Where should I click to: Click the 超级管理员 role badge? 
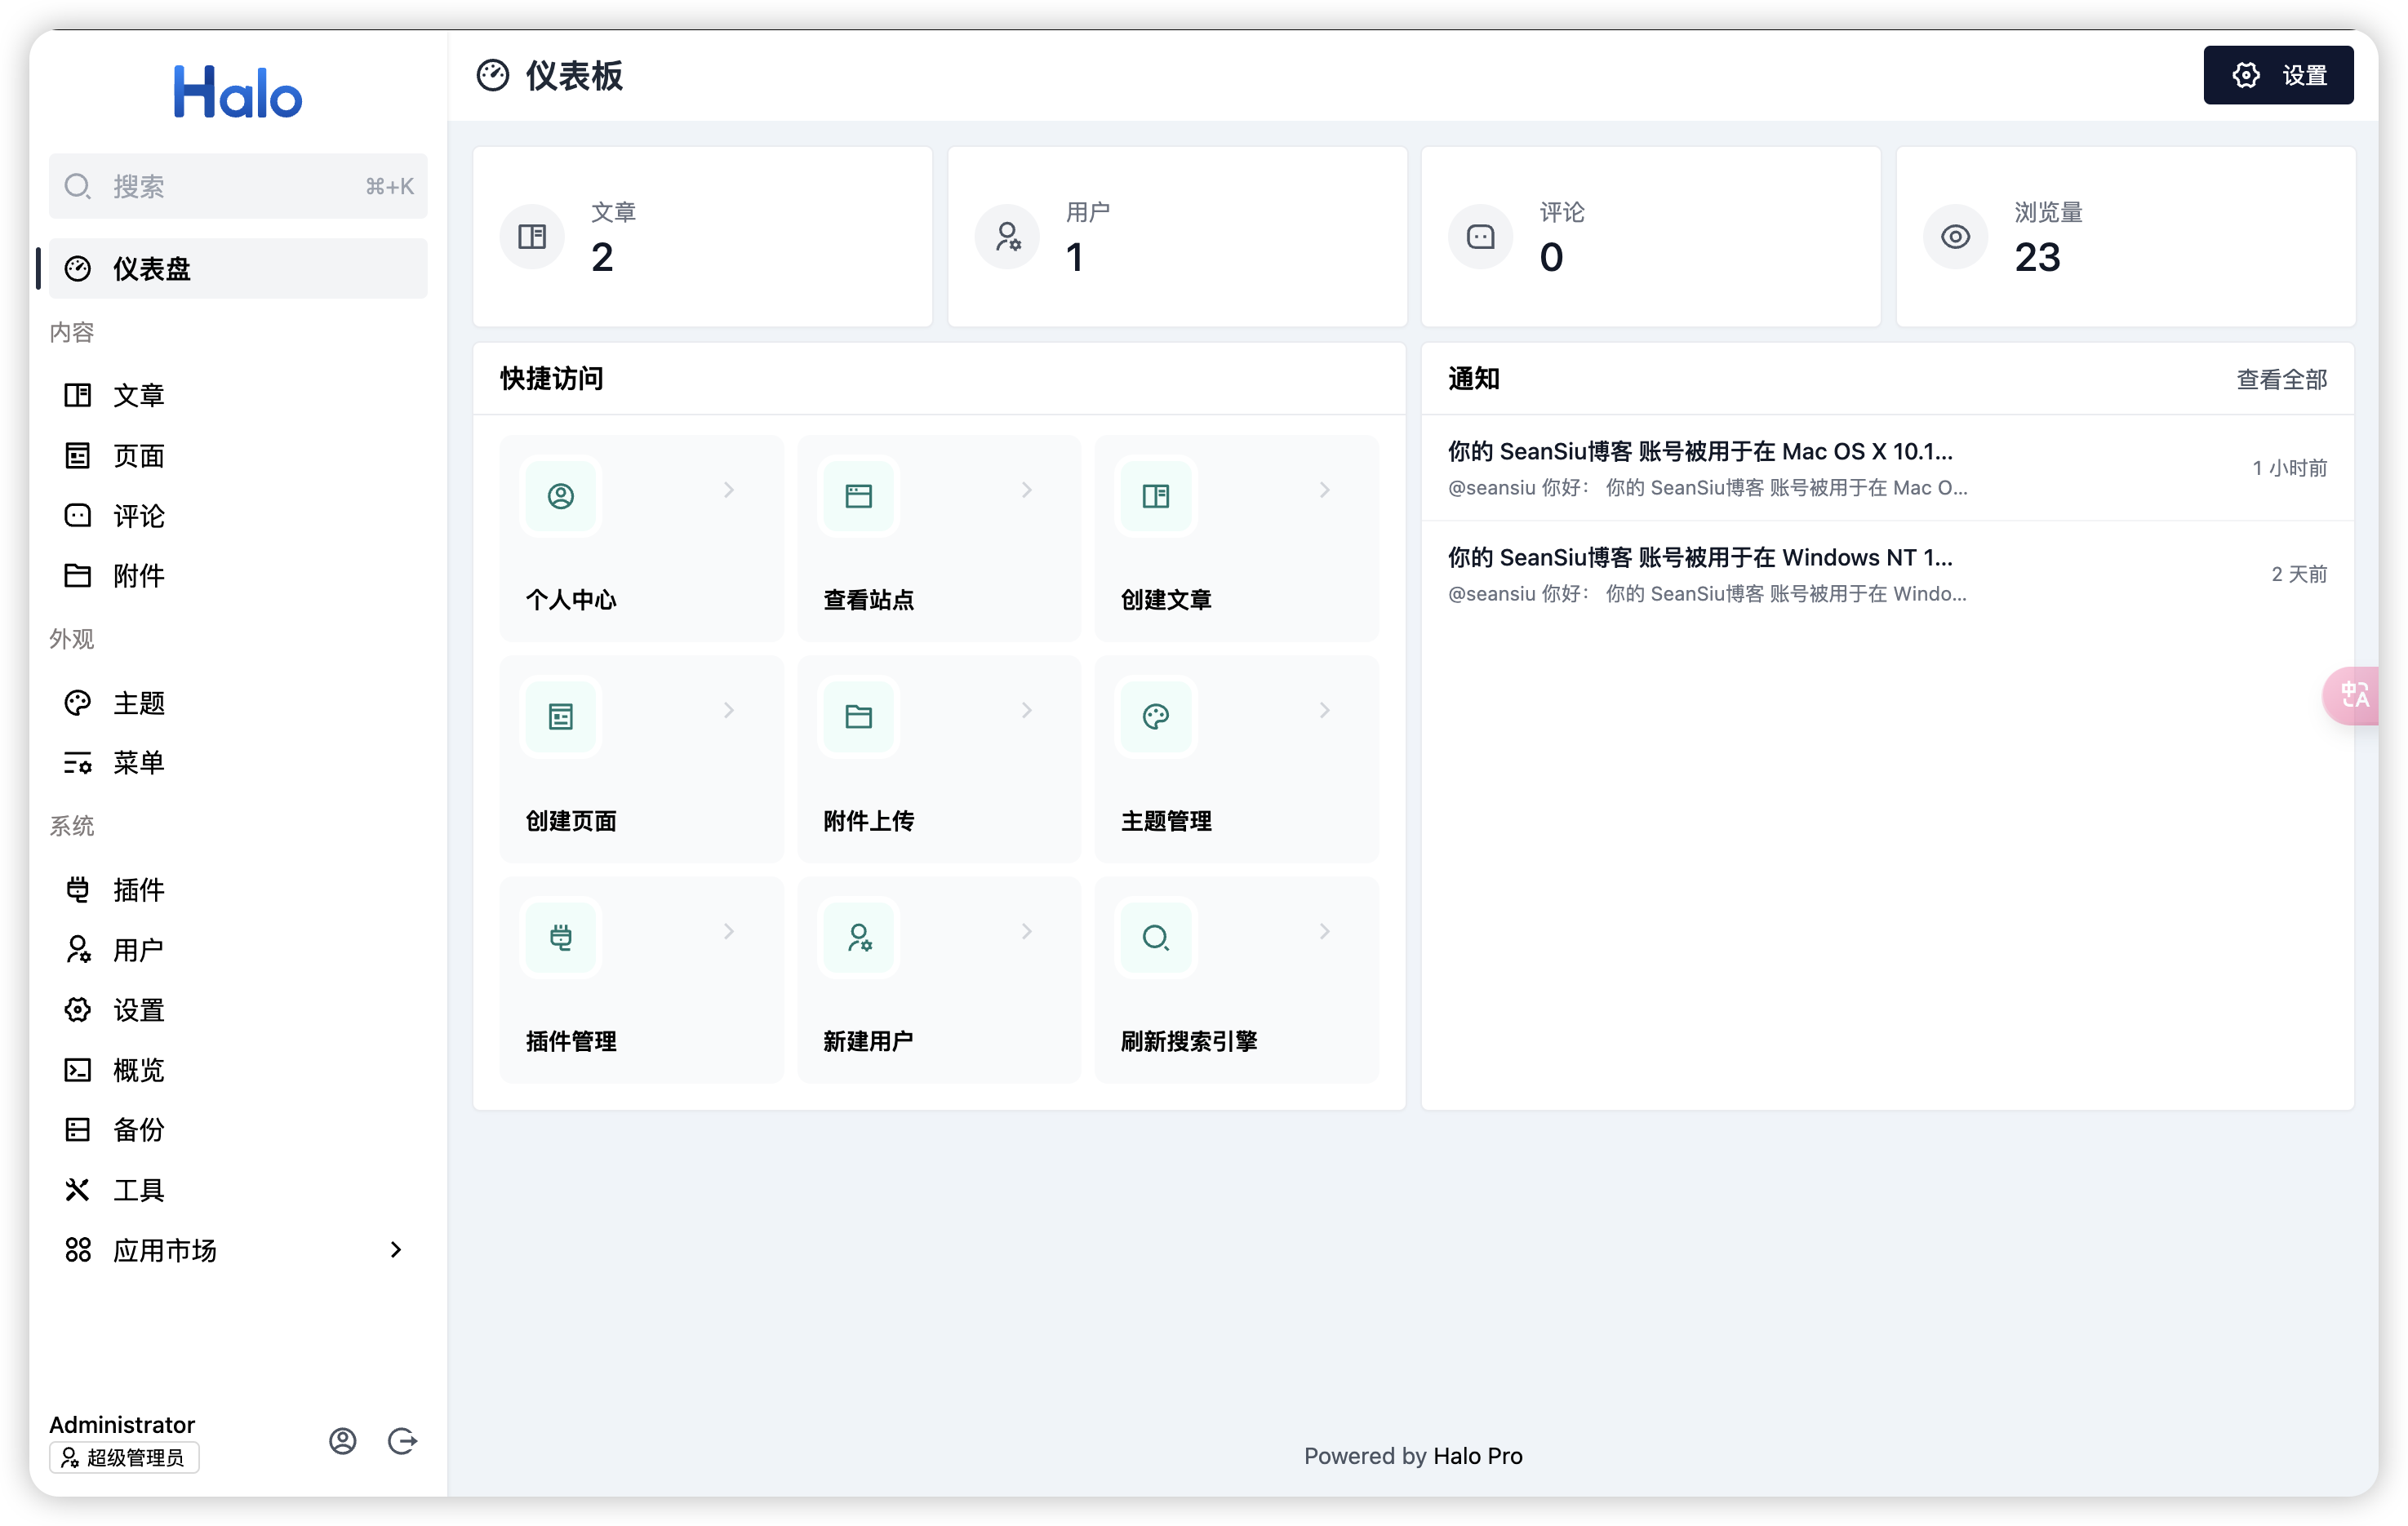tap(124, 1457)
